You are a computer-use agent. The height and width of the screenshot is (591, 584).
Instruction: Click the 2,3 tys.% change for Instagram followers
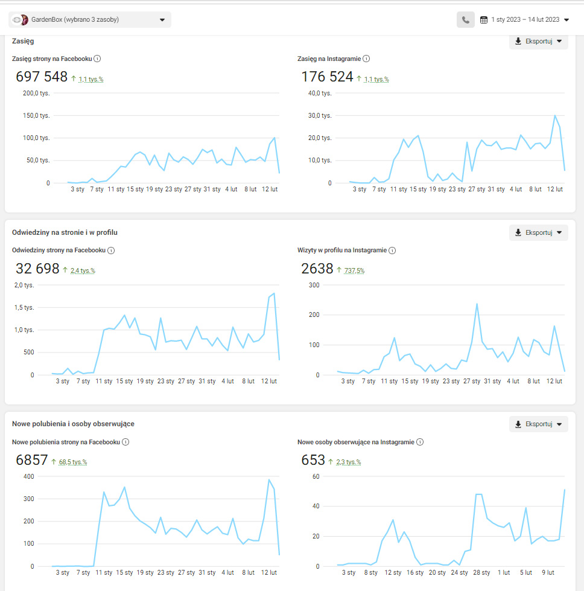[x=349, y=462]
